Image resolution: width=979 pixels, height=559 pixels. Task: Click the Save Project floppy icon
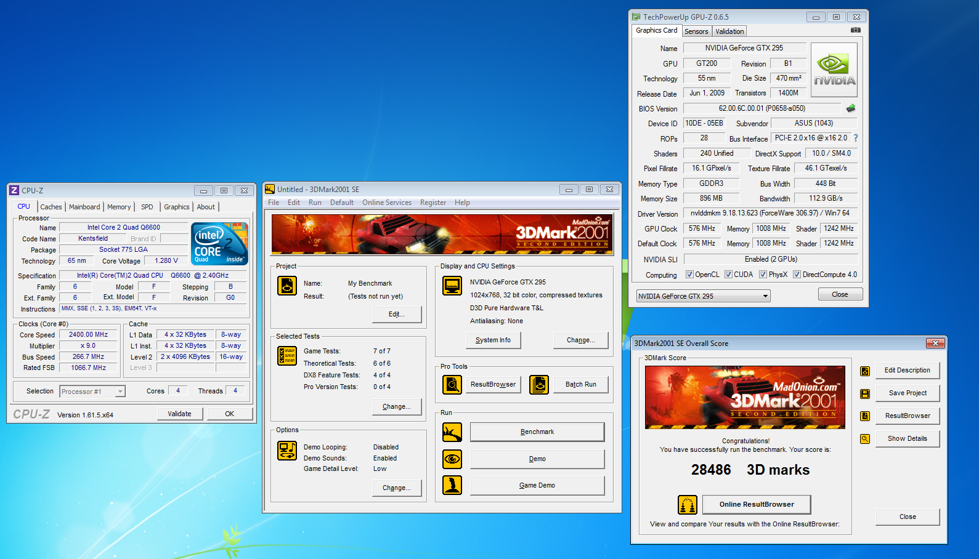pyautogui.click(x=865, y=394)
